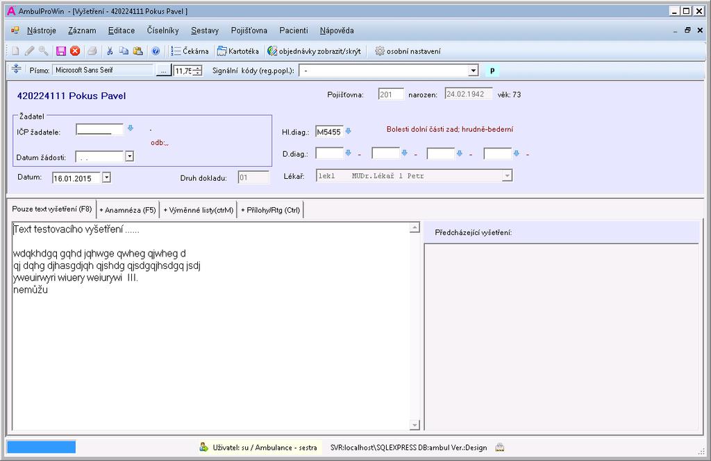This screenshot has height=461, width=711.
Task: Cut using the scissors icon
Action: (x=110, y=51)
